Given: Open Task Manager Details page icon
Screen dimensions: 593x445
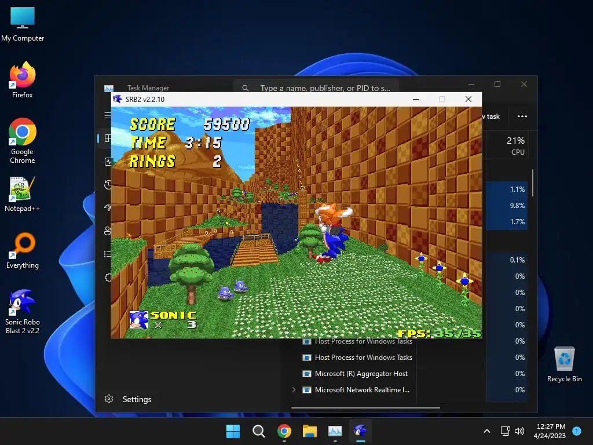Looking at the screenshot, I should (x=107, y=254).
